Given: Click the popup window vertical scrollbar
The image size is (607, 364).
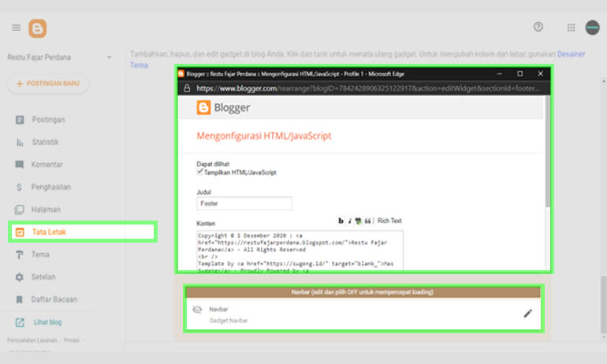Looking at the screenshot, I should (547, 151).
